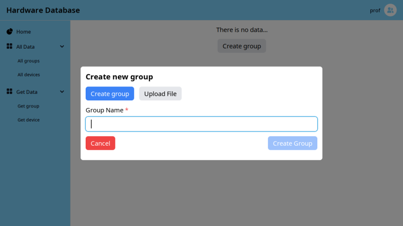The image size is (403, 226).
Task: Click the Hardware Database title
Action: coord(43,10)
